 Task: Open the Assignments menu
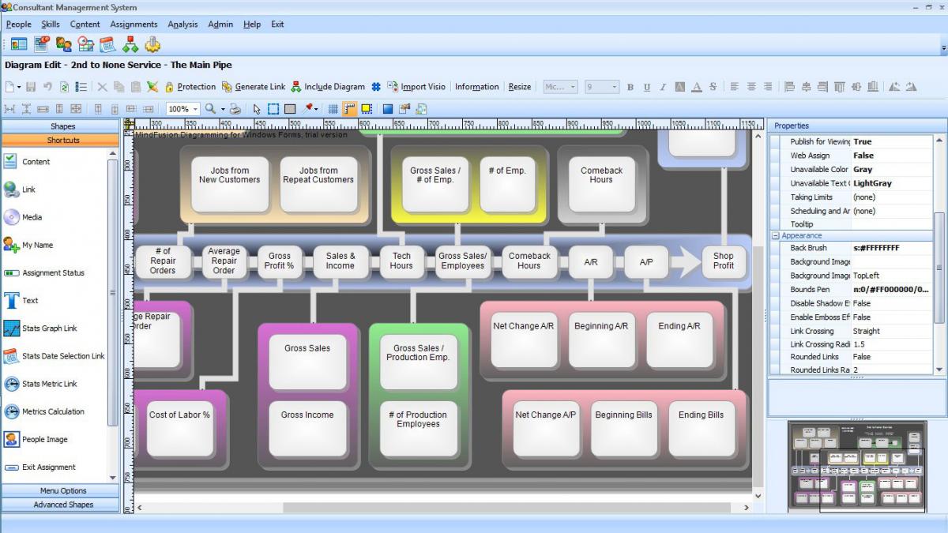[134, 24]
